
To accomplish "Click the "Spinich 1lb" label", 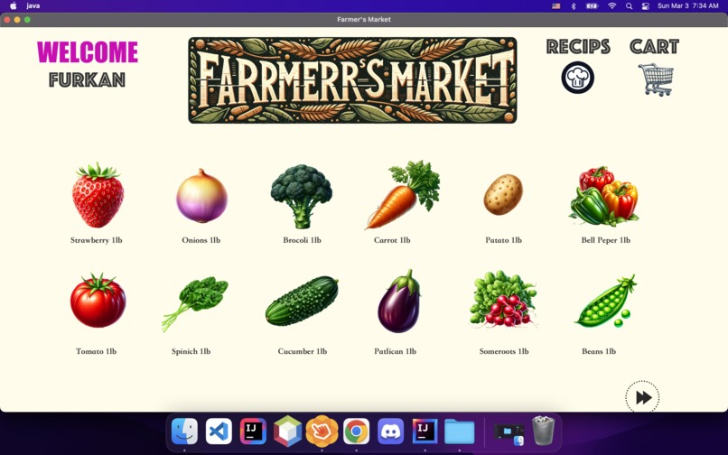I will (x=191, y=351).
